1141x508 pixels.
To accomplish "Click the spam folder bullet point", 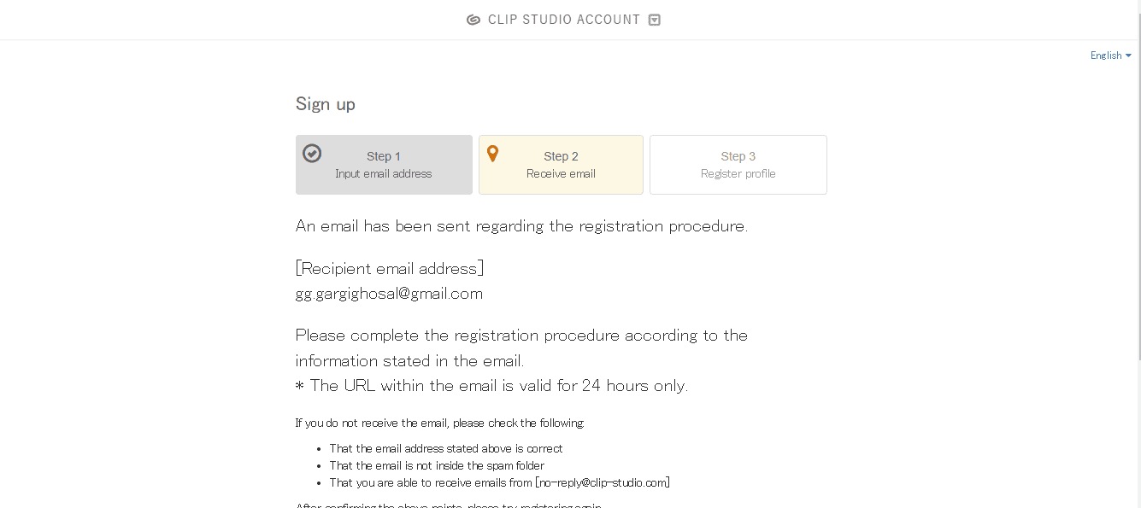I will pos(437,465).
